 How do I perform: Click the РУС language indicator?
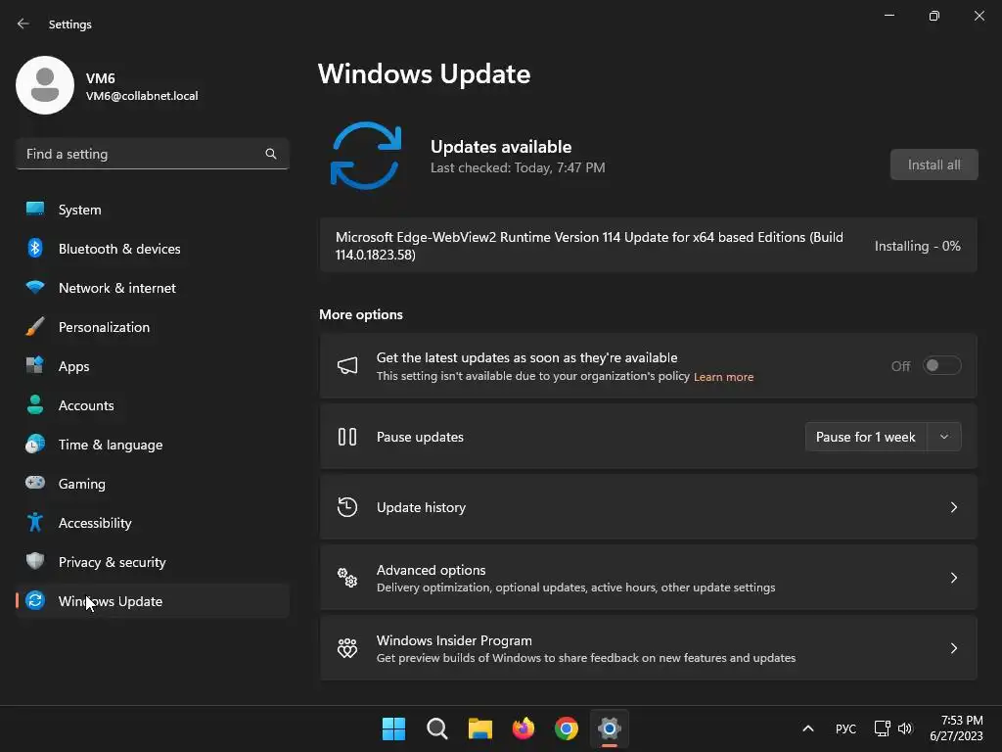tap(845, 728)
